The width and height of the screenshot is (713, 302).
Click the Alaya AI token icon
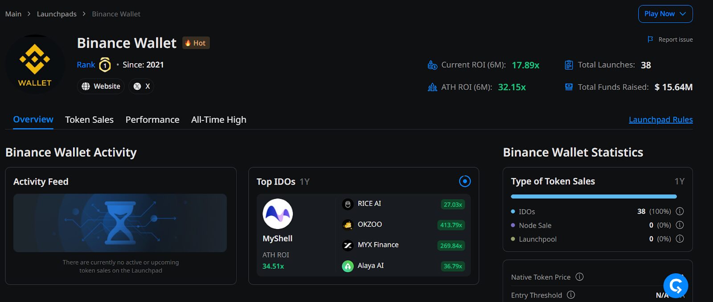point(348,266)
